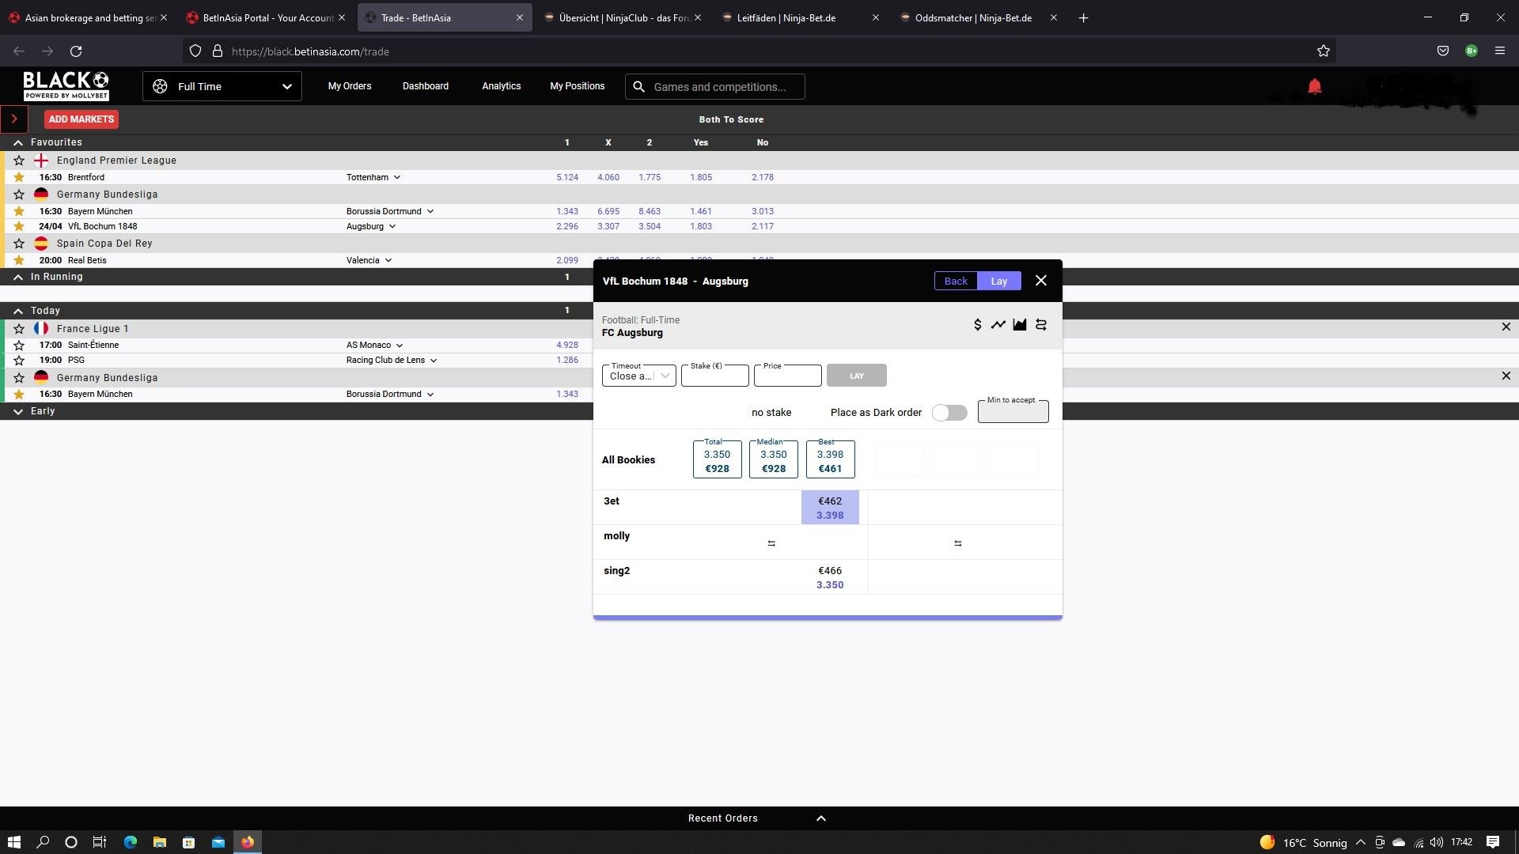Open the Firefox hamburger menu
Image resolution: width=1519 pixels, height=854 pixels.
1500,51
